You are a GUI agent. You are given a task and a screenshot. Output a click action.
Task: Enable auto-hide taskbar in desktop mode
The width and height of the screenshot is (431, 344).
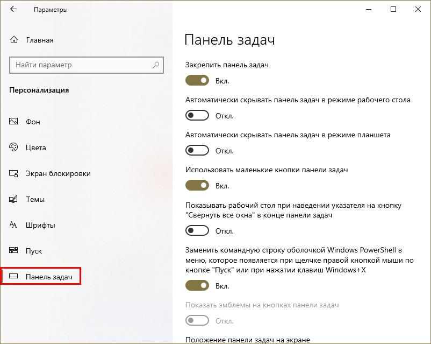(197, 115)
